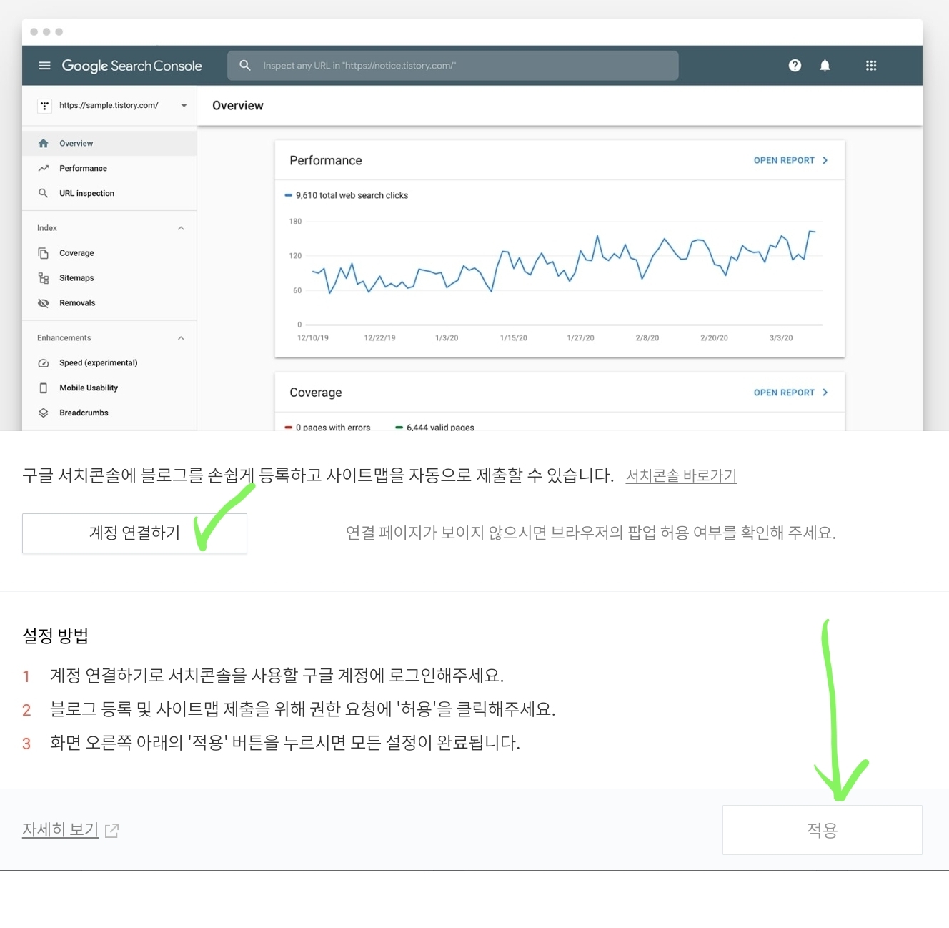This screenshot has height=928, width=949.
Task: Open the help question mark icon
Action: (795, 66)
